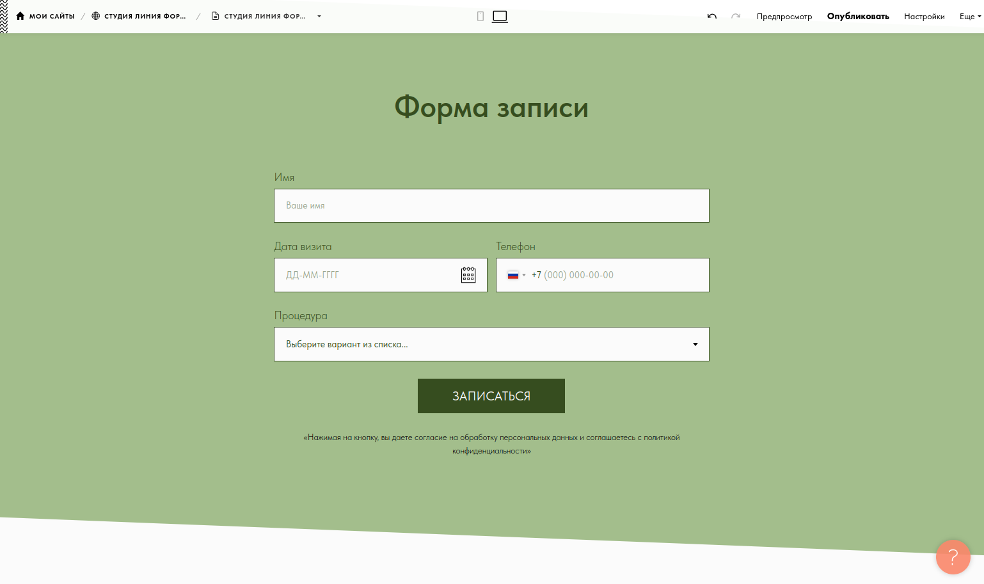This screenshot has height=584, width=984.
Task: Click the Телефон field label
Action: [x=516, y=246]
